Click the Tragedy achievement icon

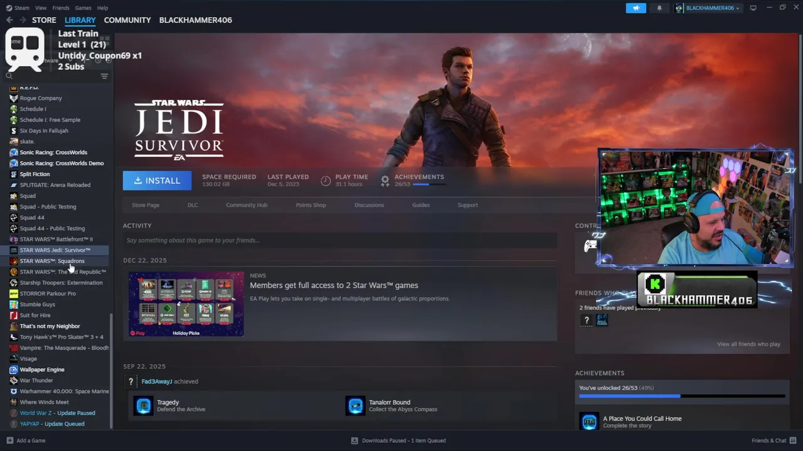point(143,406)
